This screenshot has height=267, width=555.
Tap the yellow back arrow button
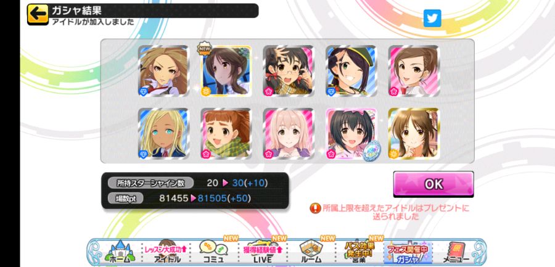[x=38, y=15]
